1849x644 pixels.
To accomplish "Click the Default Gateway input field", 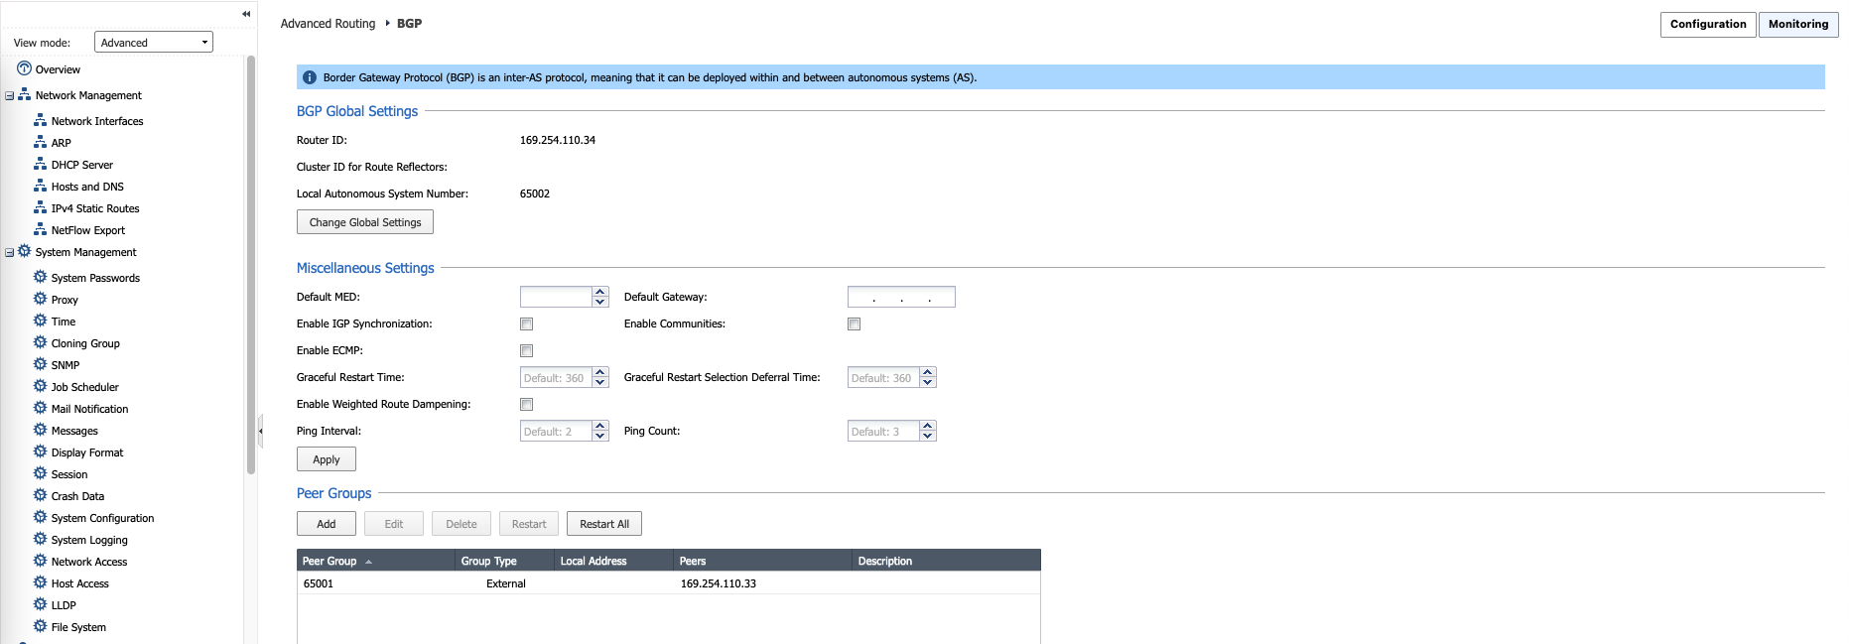I will point(901,297).
